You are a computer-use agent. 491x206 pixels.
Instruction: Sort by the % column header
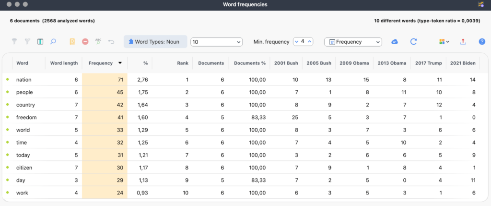click(x=146, y=63)
